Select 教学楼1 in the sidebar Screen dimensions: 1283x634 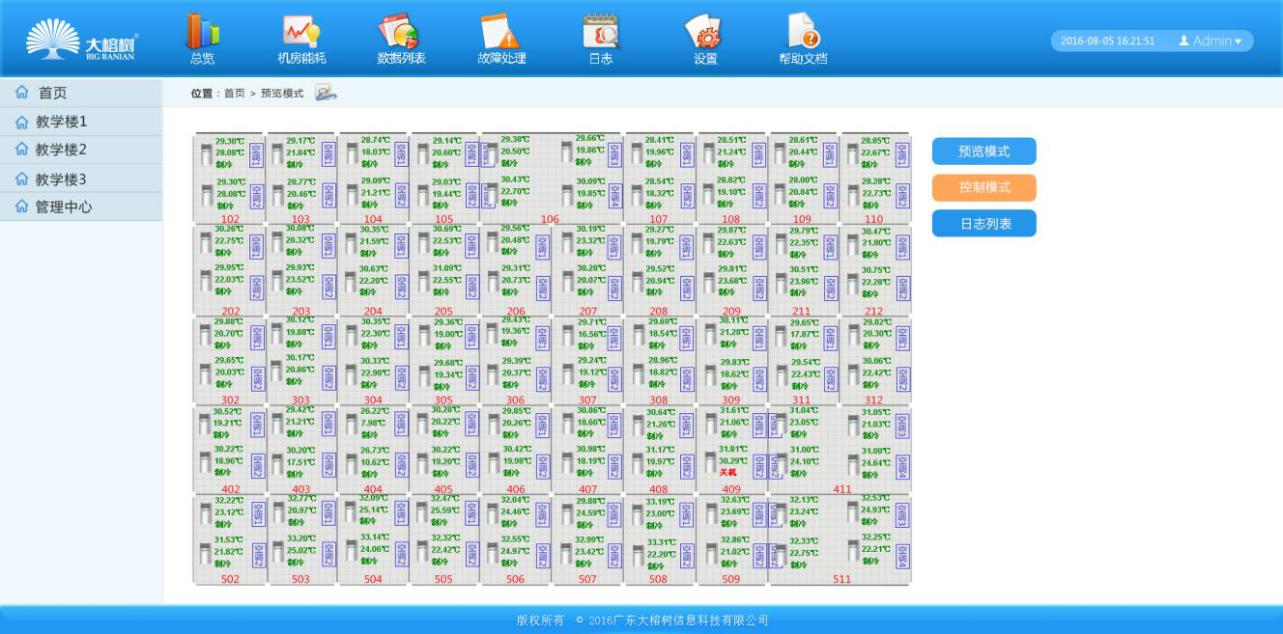pos(81,122)
